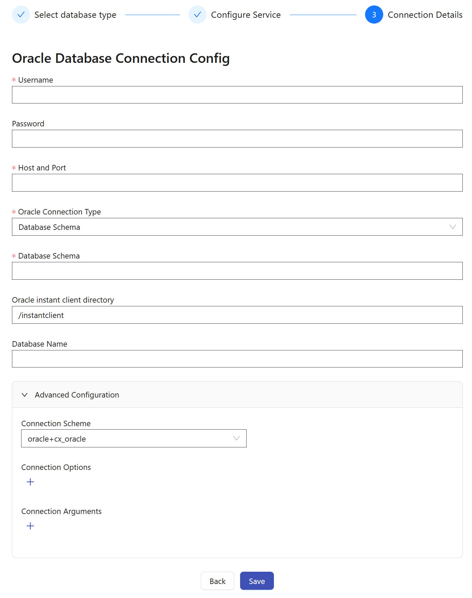Viewport: 472px width, 598px height.
Task: Click the Back button
Action: 218,581
